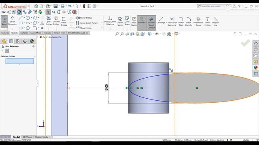Open the PropertyManager panel tab

(11, 41)
